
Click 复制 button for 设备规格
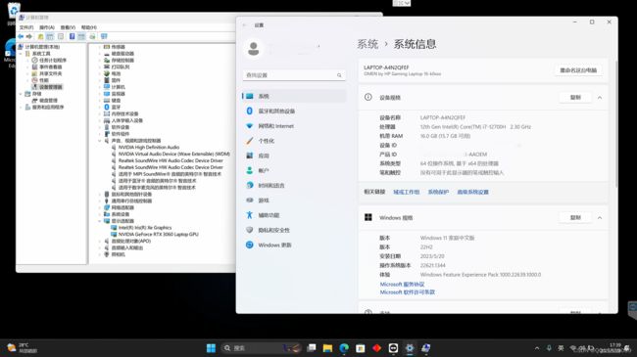point(575,98)
